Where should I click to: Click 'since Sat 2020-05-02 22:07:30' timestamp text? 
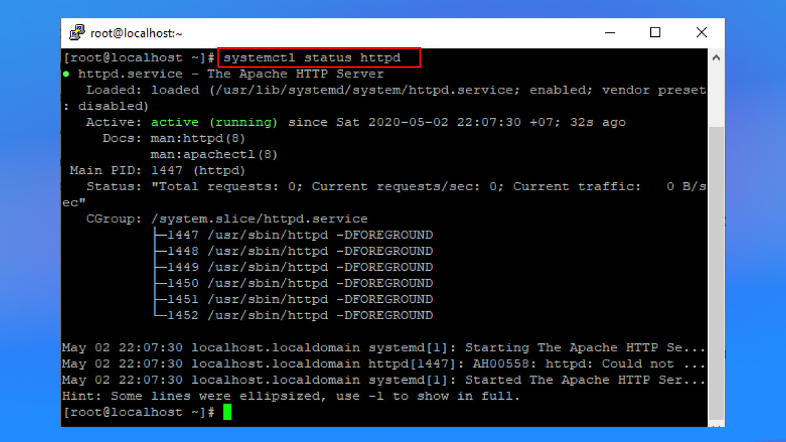(404, 122)
